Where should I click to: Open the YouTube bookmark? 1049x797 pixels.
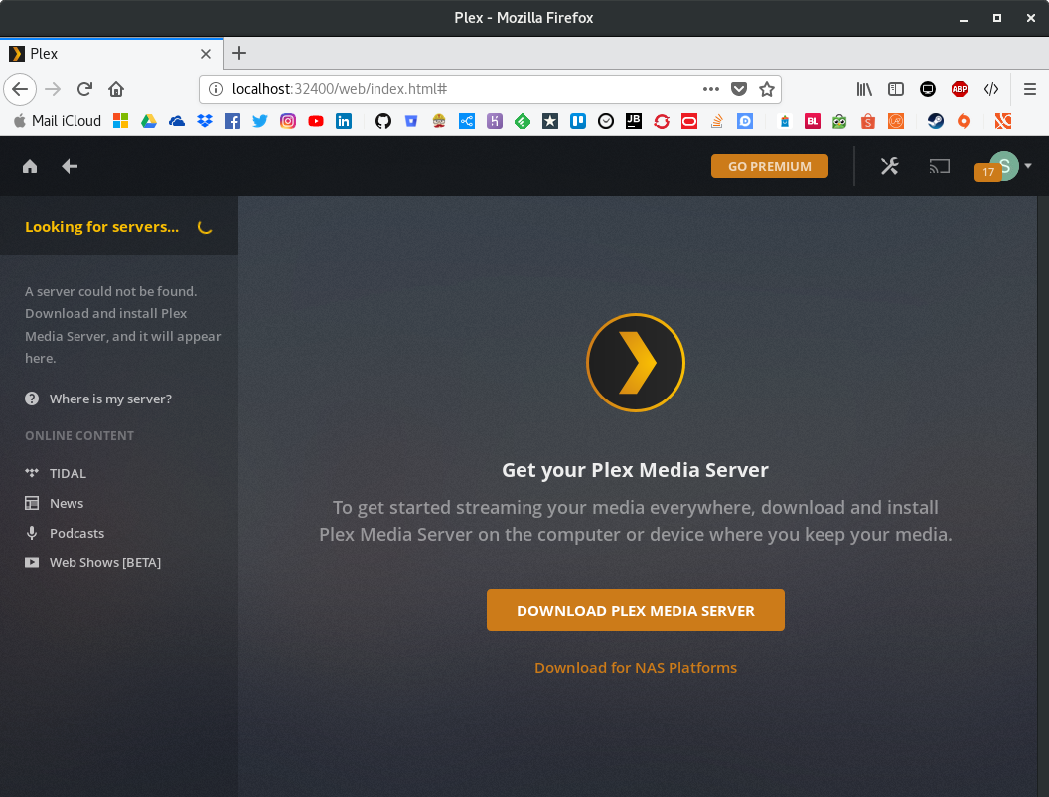tap(316, 121)
